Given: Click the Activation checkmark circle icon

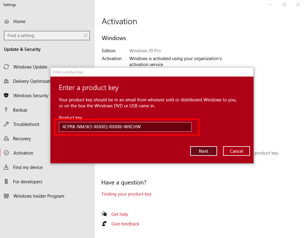Looking at the screenshot, I should click(6, 153).
